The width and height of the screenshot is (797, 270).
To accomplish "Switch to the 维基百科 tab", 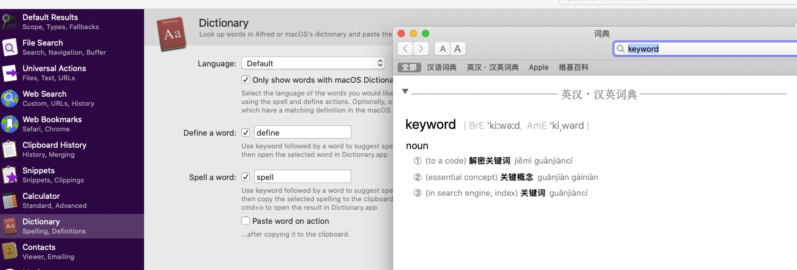I will (574, 67).
